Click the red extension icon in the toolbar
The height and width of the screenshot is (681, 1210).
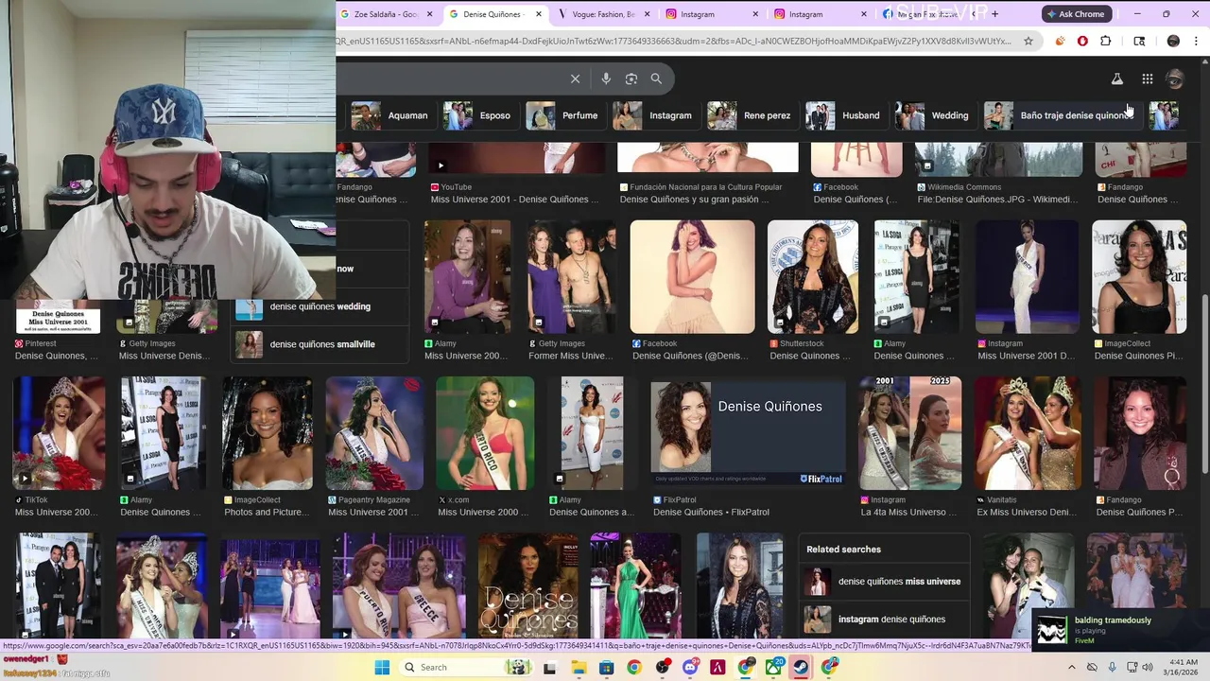click(1082, 41)
